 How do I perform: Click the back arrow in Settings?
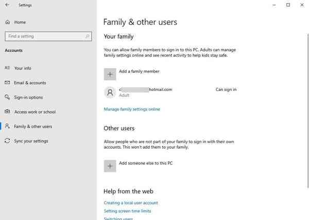tap(7, 5)
